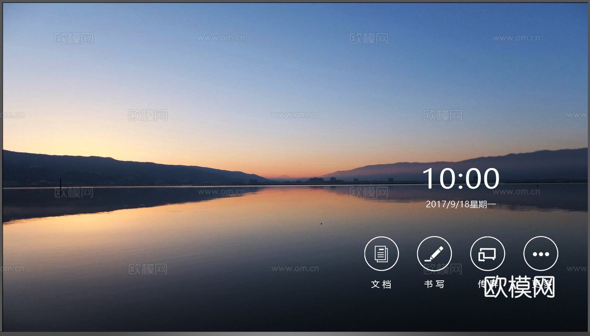The image size is (590, 336).
Task: Launch the screen casting circle icon
Action: click(487, 254)
